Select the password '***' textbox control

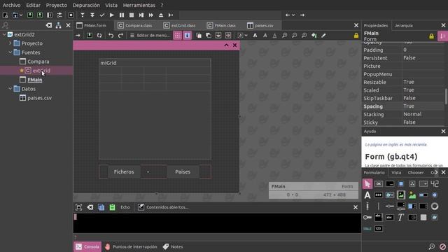click(379, 195)
